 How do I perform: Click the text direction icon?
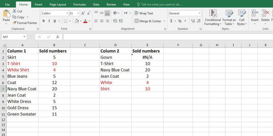(126, 13)
